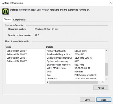The width and height of the screenshot is (113, 104).
Task: Click the 76641 MB value
Action: coord(79,54)
